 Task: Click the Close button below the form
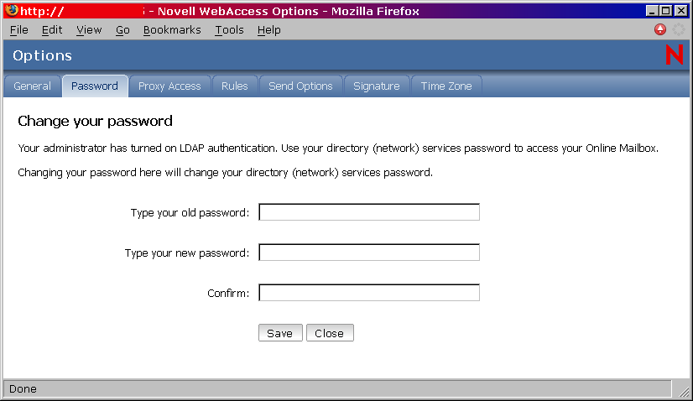coord(330,333)
